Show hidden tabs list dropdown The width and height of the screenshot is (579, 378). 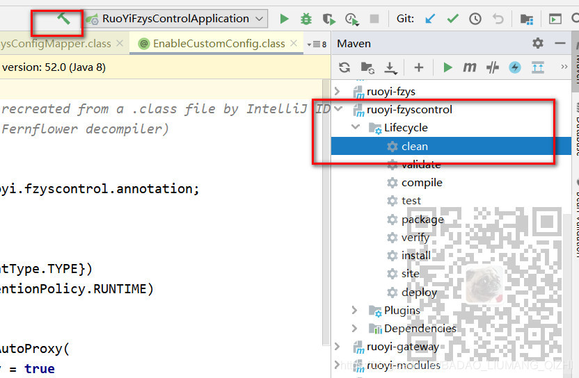317,44
